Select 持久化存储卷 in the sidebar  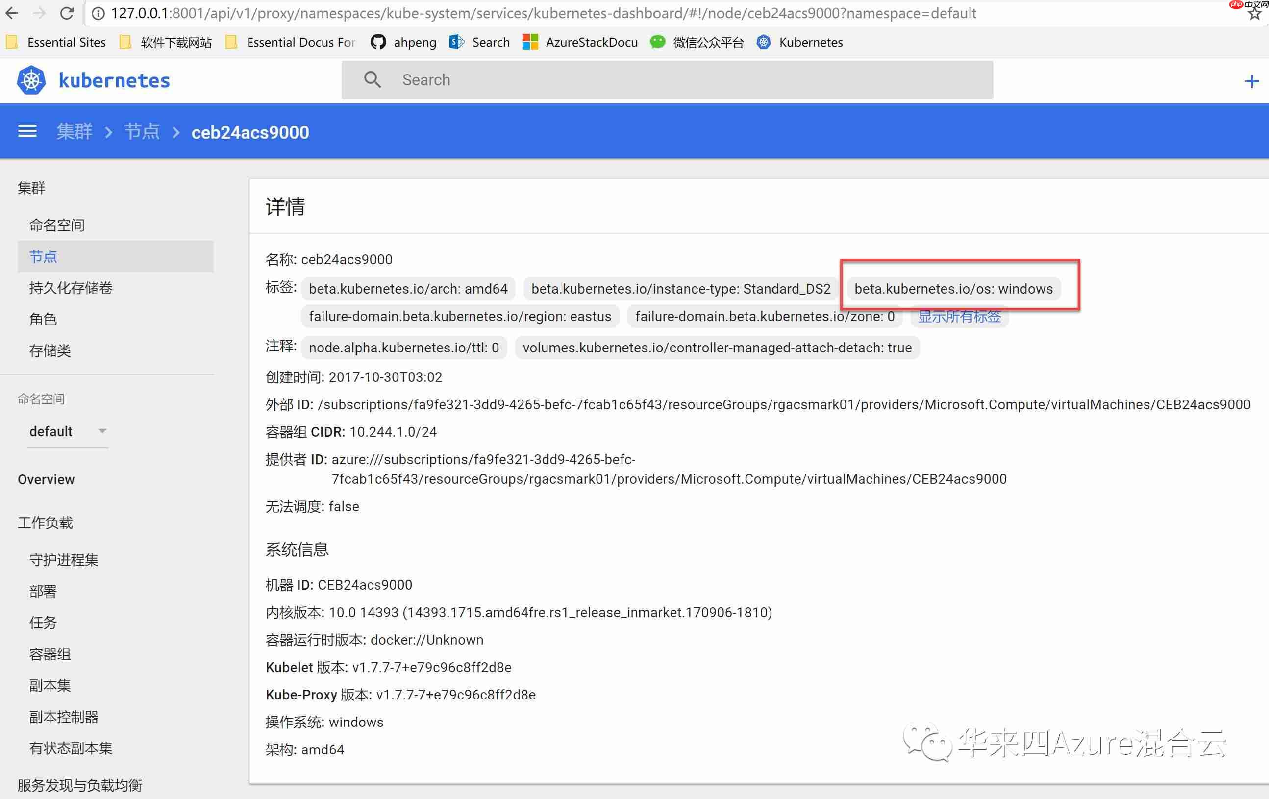(70, 288)
